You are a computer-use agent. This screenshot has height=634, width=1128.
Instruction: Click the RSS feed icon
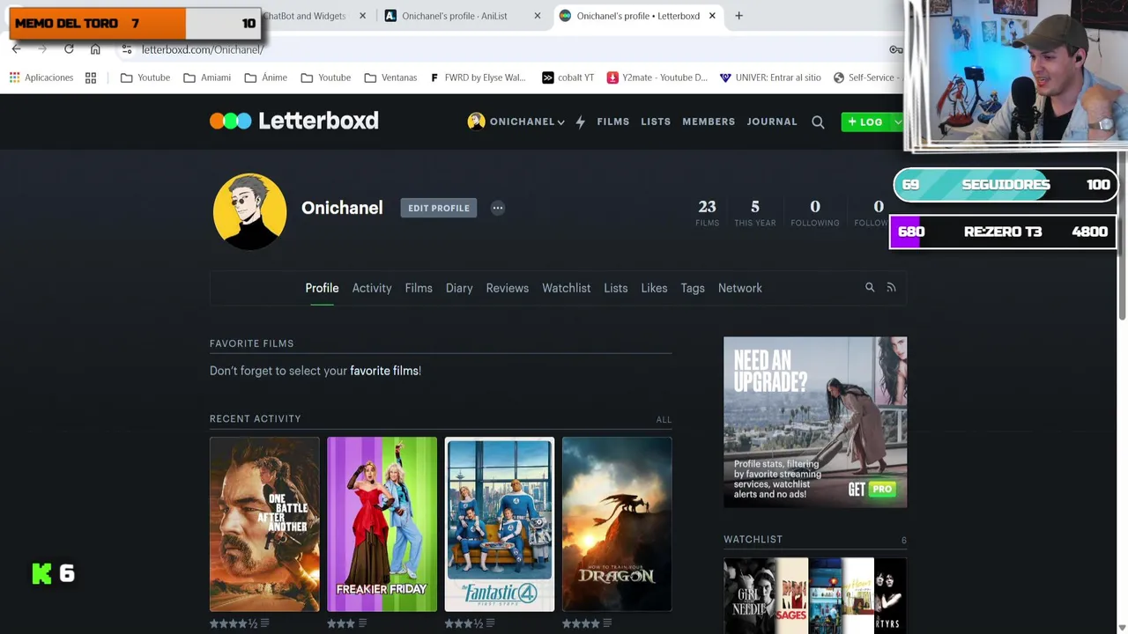891,287
